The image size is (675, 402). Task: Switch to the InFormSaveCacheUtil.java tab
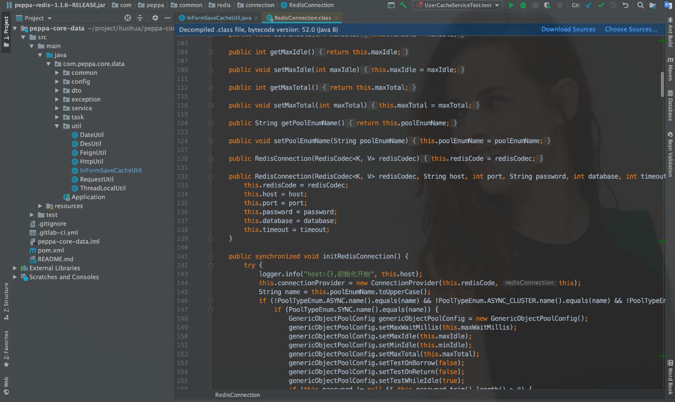(x=218, y=18)
